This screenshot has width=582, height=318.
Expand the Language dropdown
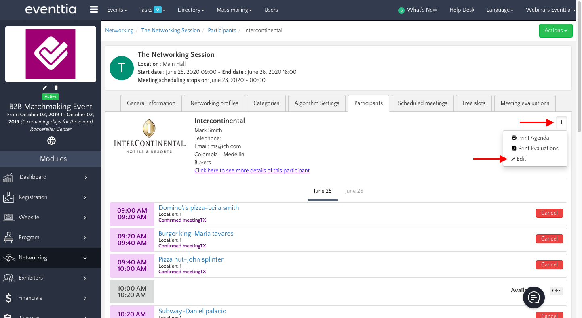pyautogui.click(x=500, y=10)
